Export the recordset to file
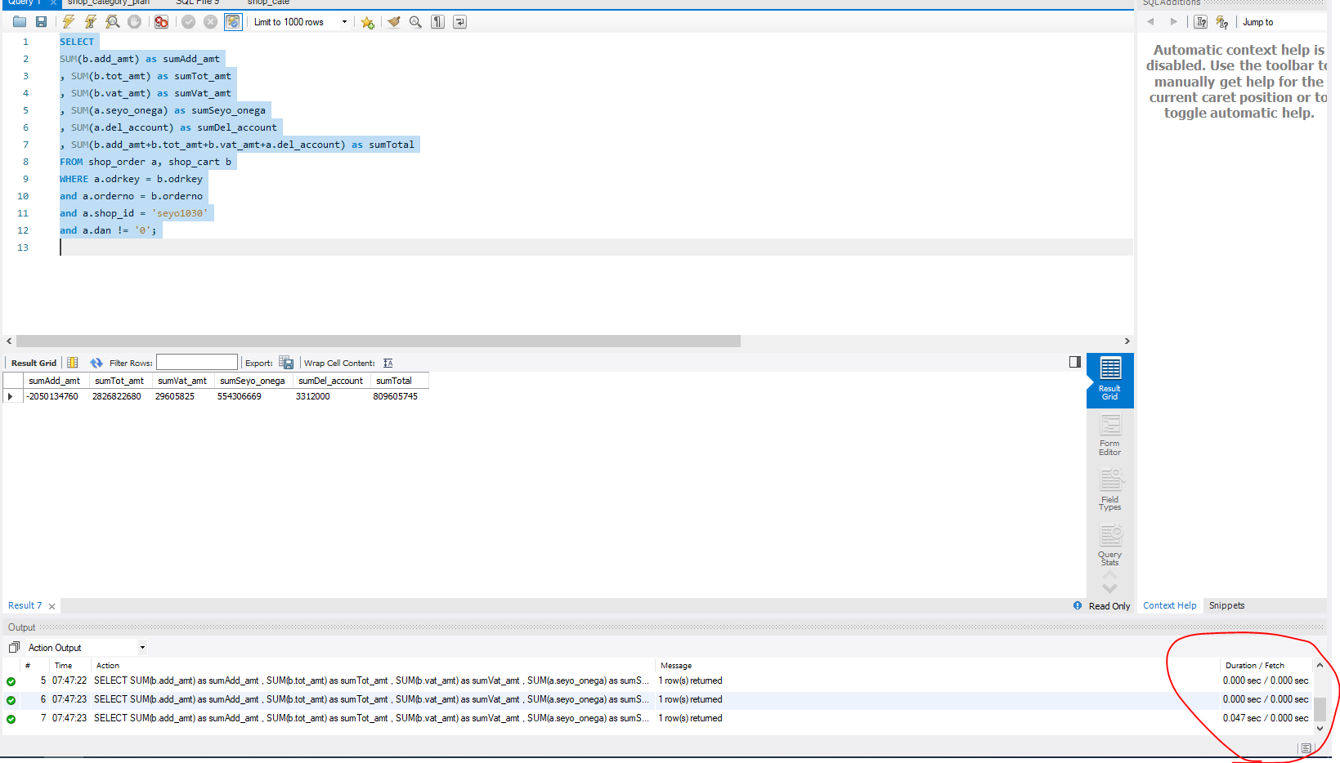The image size is (1340, 763). (286, 363)
